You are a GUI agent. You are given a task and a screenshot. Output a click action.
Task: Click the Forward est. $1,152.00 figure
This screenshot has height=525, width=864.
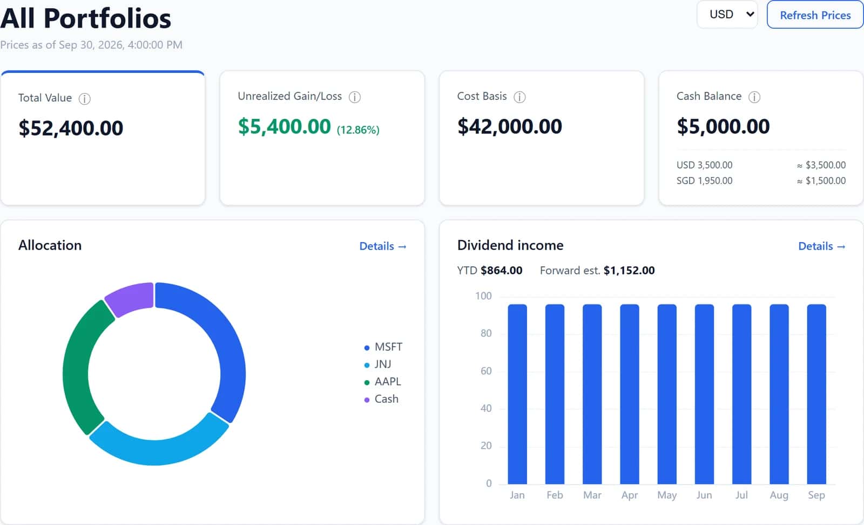[597, 270]
